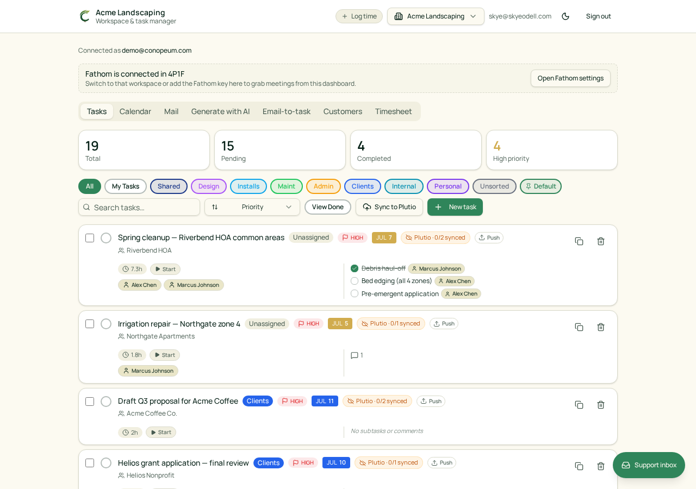The width and height of the screenshot is (696, 489).
Task: Switch to the Customers tab
Action: 343,111
